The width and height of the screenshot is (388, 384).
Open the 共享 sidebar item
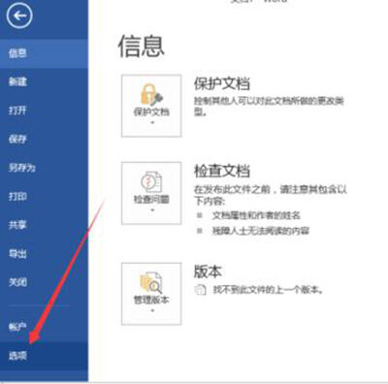point(44,225)
